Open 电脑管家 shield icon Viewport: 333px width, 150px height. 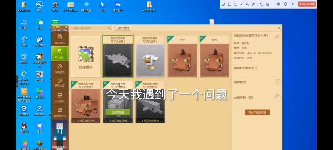[24, 111]
